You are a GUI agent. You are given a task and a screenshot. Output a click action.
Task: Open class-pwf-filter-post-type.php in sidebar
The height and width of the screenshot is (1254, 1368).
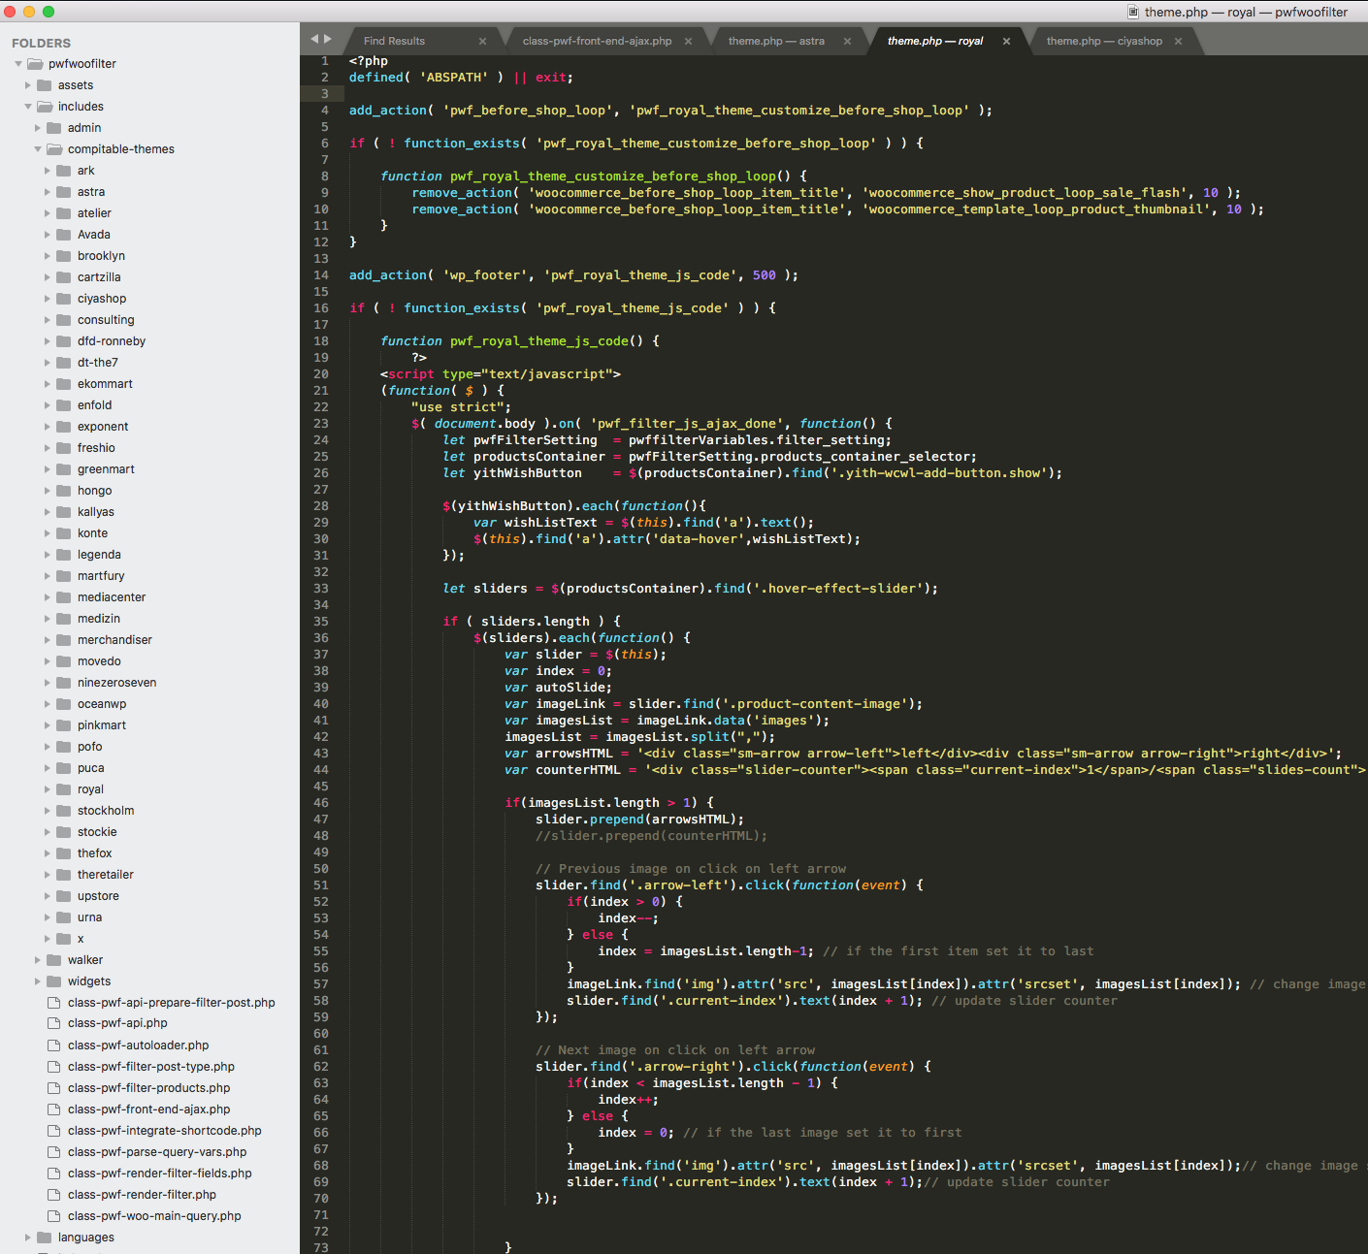point(151,1067)
